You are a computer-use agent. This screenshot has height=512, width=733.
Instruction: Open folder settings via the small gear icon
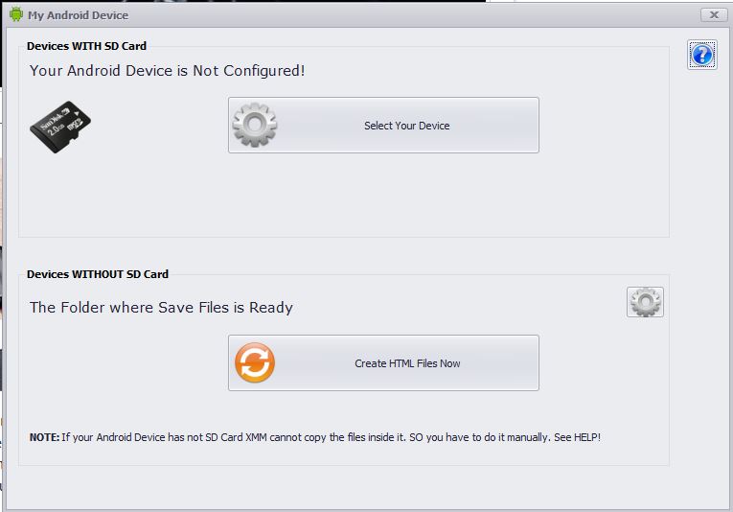click(x=645, y=302)
